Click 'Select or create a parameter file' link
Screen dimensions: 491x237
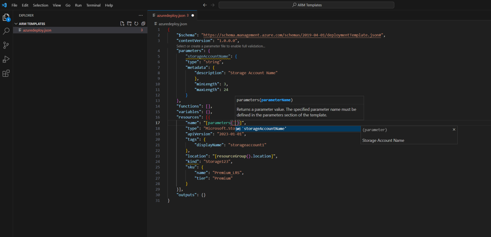pyautogui.click(x=221, y=46)
